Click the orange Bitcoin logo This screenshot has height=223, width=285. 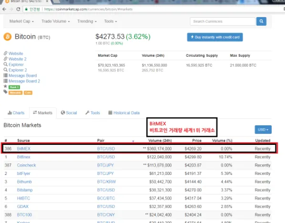coord(8,37)
